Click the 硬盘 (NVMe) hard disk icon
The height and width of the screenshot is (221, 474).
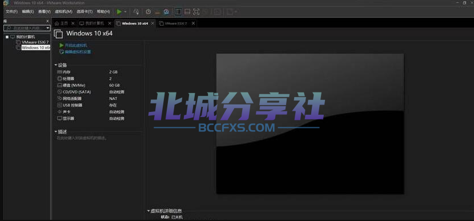(59, 85)
